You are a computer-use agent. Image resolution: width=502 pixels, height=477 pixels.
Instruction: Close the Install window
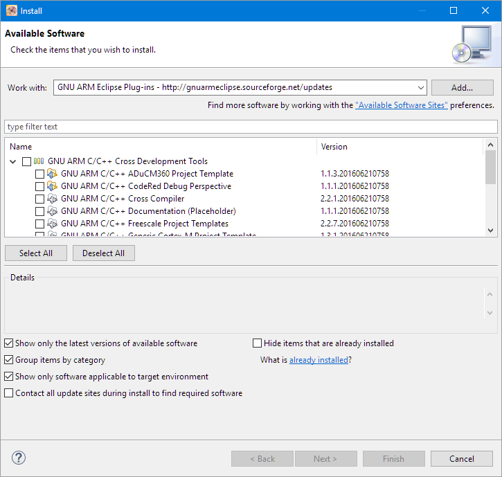point(485,10)
